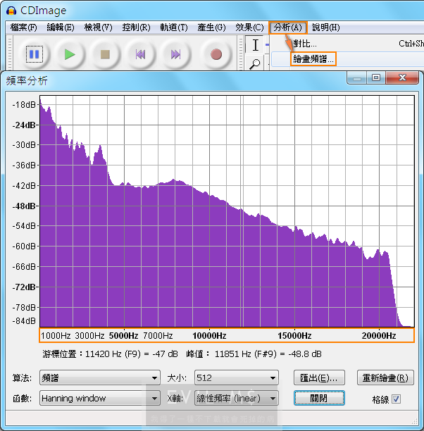Start recording with the red Record button
424x431 pixels.
click(x=216, y=54)
